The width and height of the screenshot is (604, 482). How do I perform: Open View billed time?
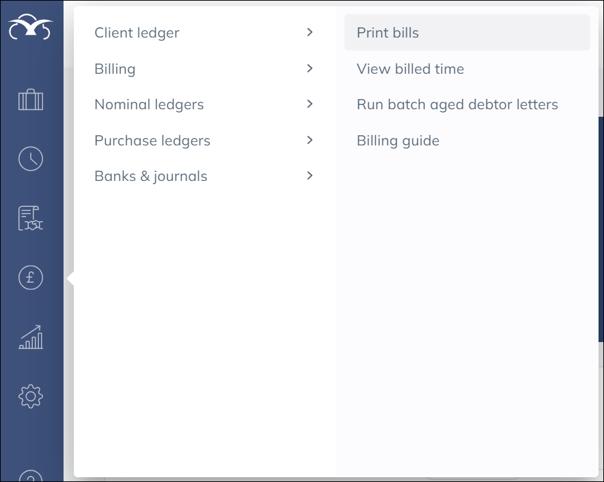[410, 69]
